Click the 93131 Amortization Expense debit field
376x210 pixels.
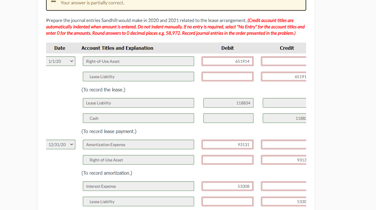coord(227,144)
